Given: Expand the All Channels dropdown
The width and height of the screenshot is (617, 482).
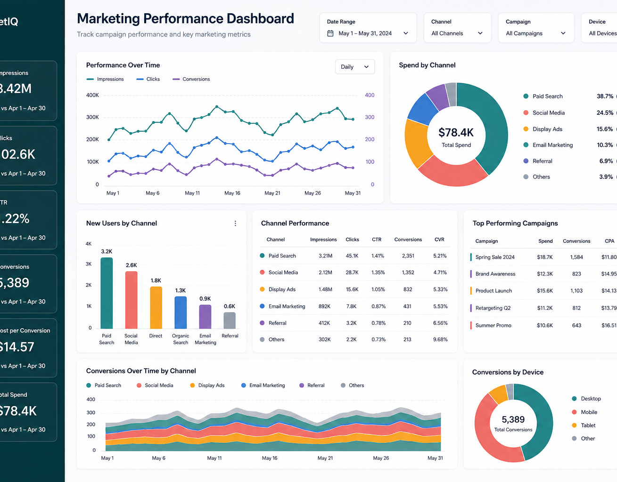Looking at the screenshot, I should [x=457, y=28].
